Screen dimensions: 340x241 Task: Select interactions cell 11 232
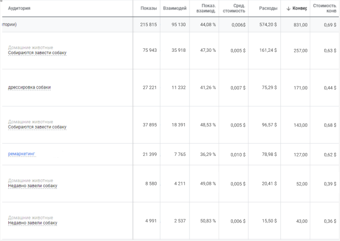[179, 88]
